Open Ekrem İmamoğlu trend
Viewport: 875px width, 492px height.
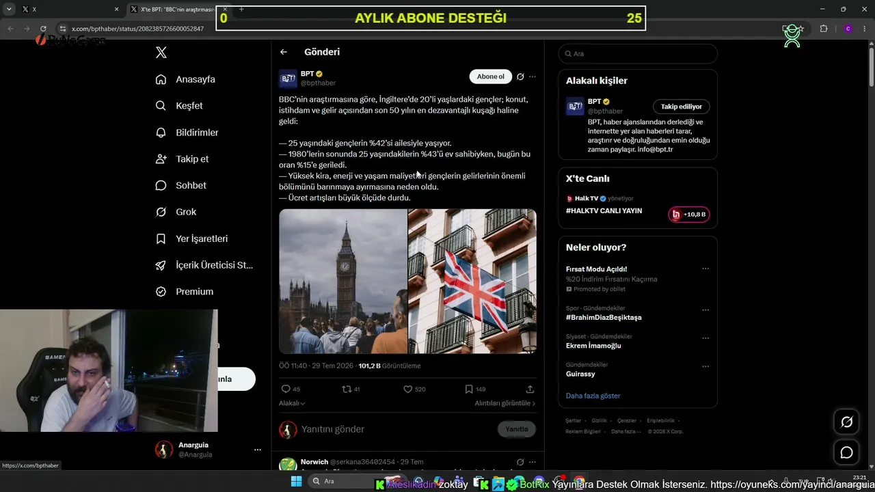[x=593, y=346]
